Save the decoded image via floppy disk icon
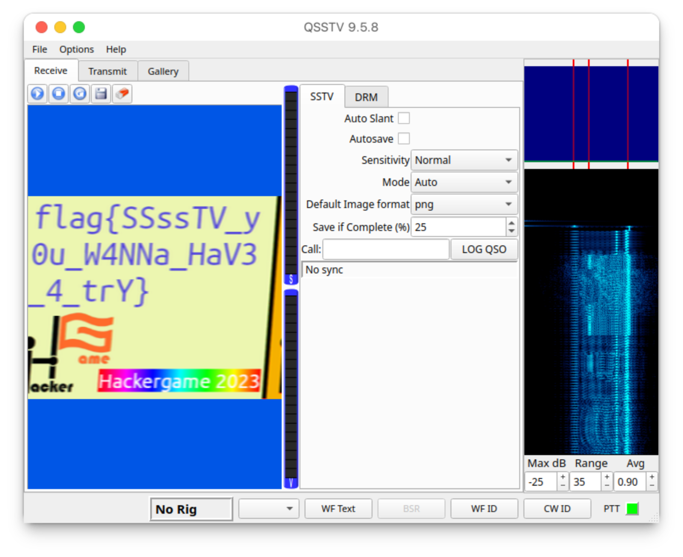Image resolution: width=683 pixels, height=557 pixels. pos(101,94)
